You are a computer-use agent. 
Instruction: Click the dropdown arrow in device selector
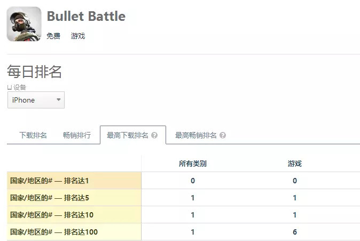point(59,100)
